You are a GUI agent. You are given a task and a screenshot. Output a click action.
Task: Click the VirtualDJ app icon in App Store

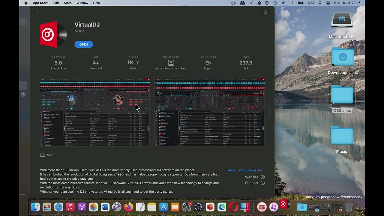pos(53,34)
